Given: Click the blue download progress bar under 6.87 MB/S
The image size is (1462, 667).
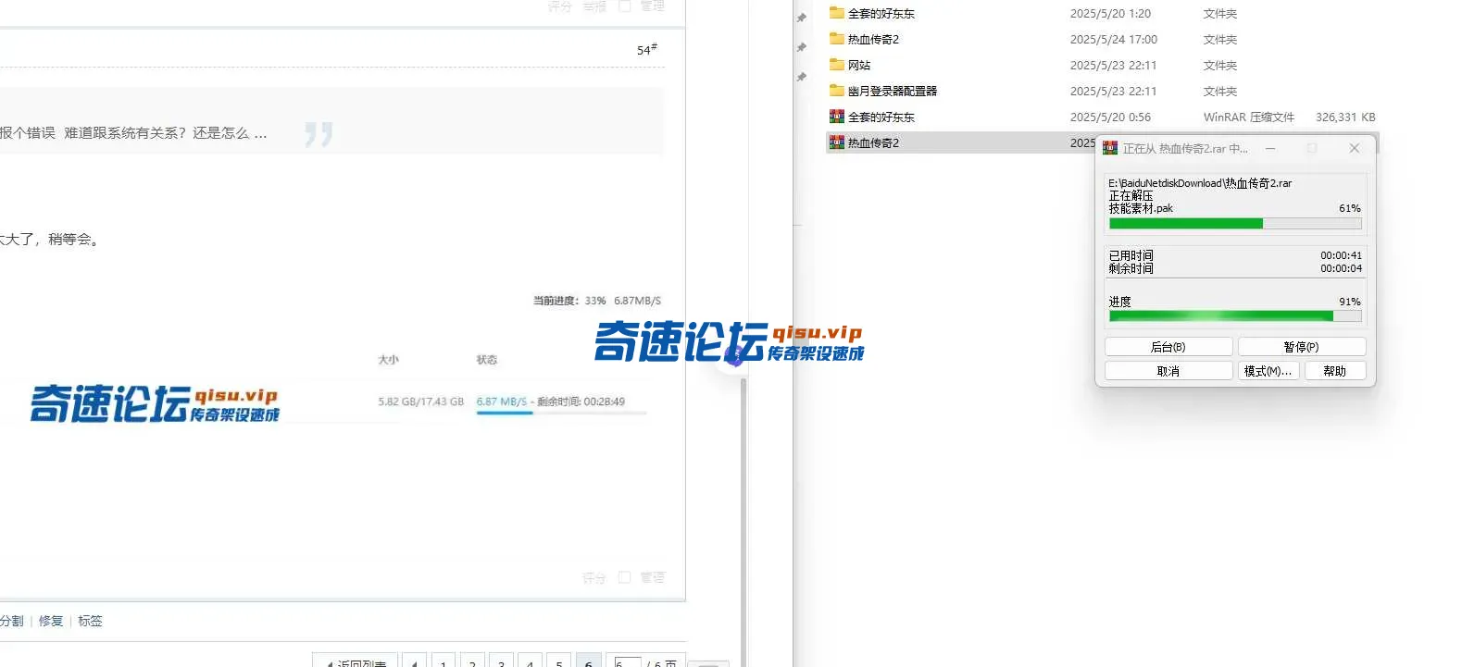Looking at the screenshot, I should [505, 413].
